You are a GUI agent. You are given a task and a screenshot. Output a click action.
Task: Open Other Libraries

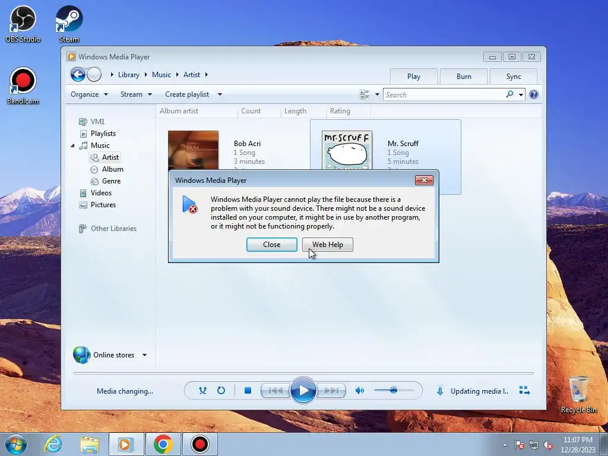coord(113,229)
